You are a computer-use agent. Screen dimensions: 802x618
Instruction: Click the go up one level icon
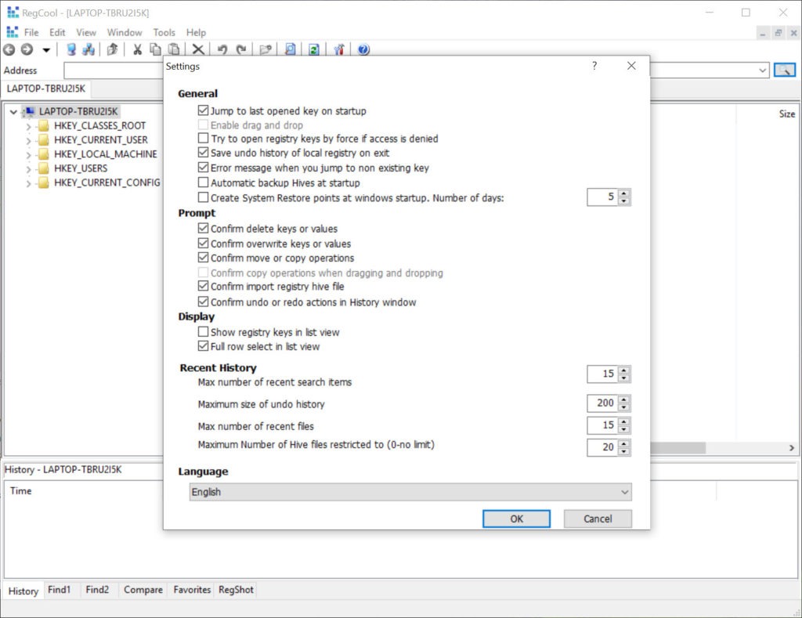coord(113,49)
